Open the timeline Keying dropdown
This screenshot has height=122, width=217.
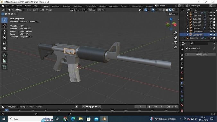click(23, 107)
